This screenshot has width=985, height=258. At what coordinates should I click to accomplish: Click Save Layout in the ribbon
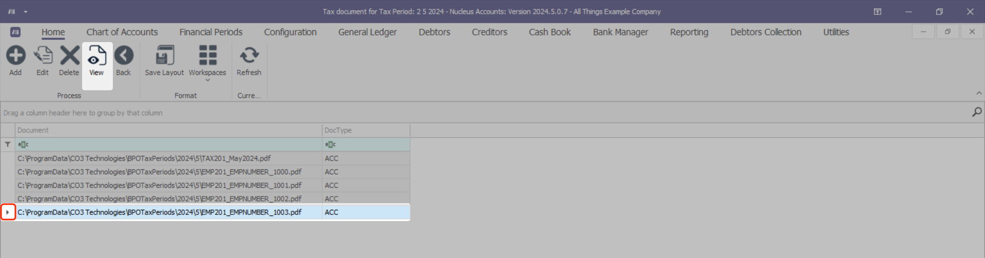coord(164,61)
